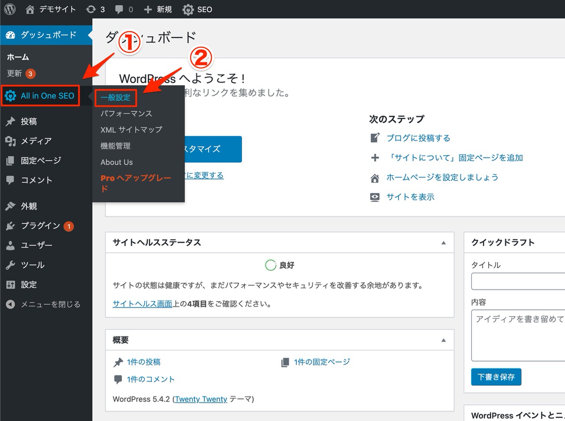The image size is (565, 421).
Task: Open the updates icon showing 3
Action: click(91, 9)
